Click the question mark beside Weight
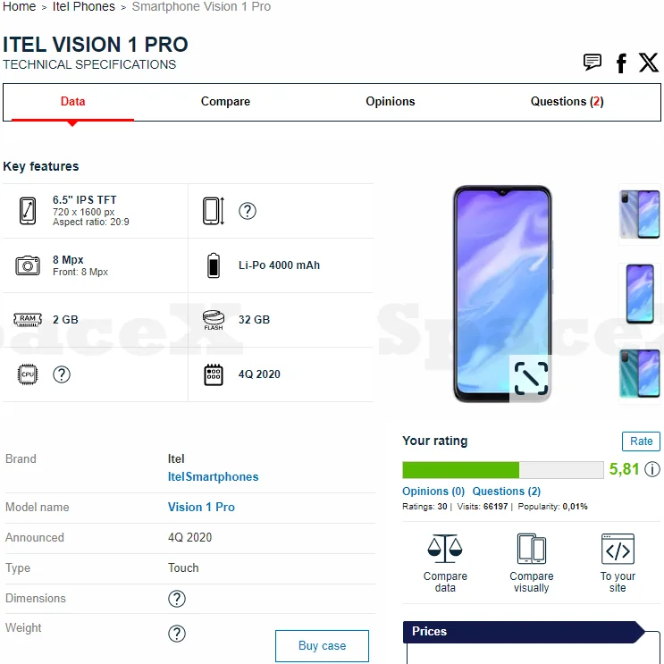Screen dimensions: 664x664 coord(177,634)
